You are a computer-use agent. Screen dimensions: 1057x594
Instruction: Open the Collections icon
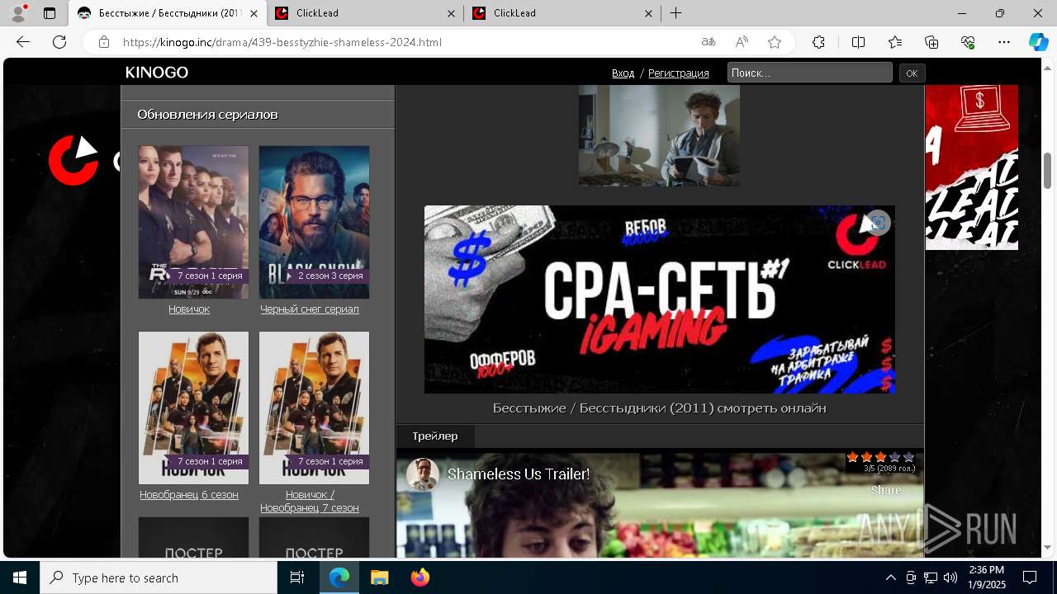point(931,42)
